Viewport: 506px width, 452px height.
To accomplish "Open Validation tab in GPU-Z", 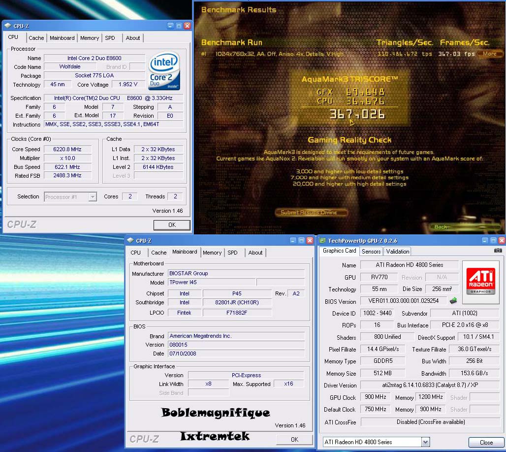I will tap(398, 251).
